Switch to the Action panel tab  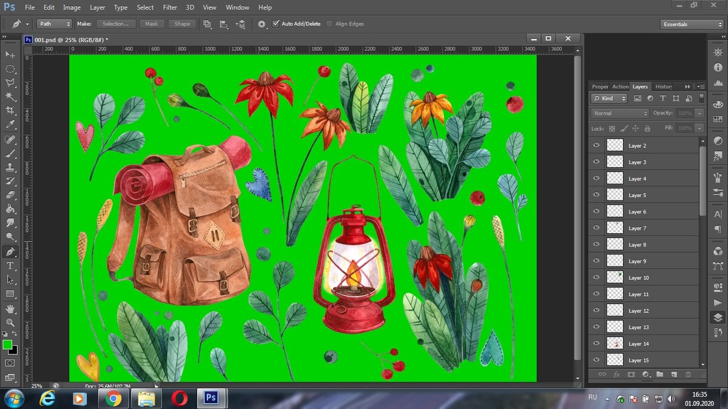620,87
